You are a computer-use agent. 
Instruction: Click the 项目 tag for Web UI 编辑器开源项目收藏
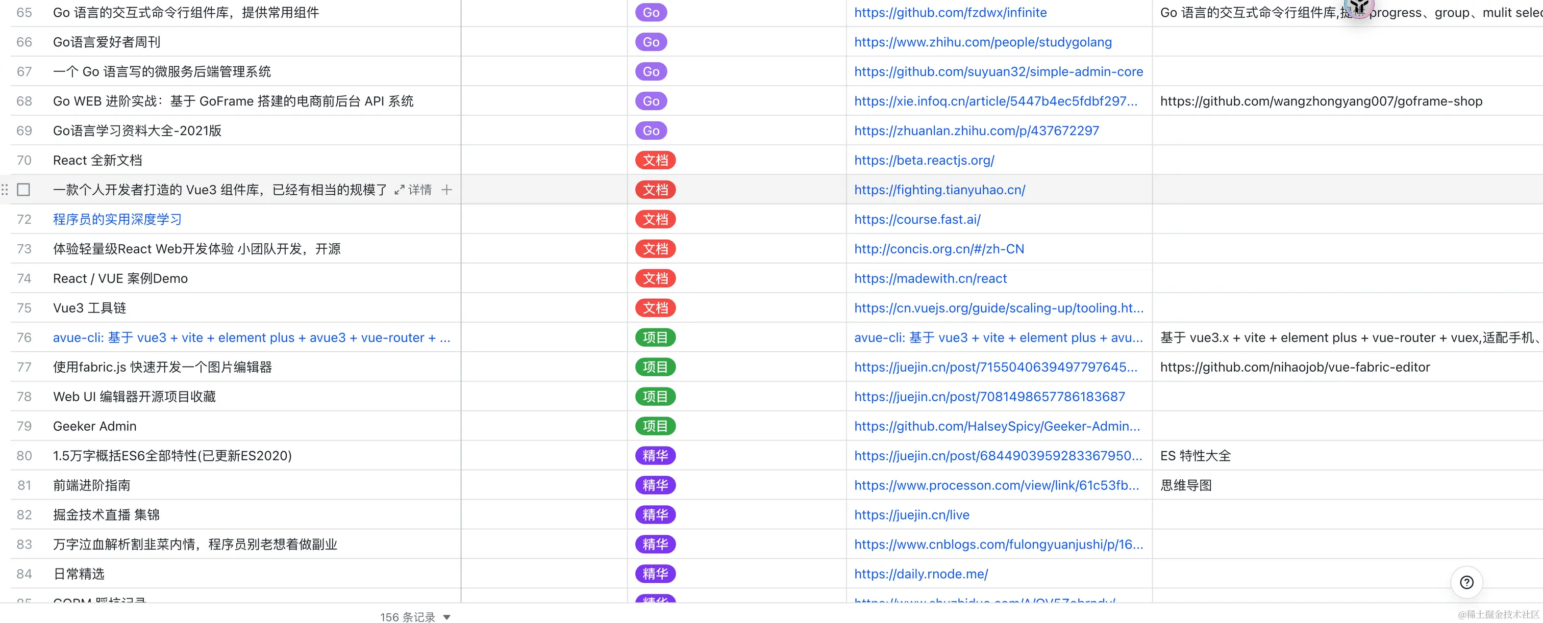(x=655, y=397)
